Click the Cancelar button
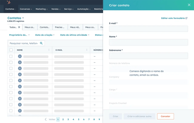Screen dimensions: 194x123 tap(166, 116)
